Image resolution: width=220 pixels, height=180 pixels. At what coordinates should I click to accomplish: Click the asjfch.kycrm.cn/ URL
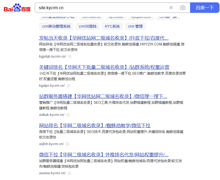coord(51,144)
